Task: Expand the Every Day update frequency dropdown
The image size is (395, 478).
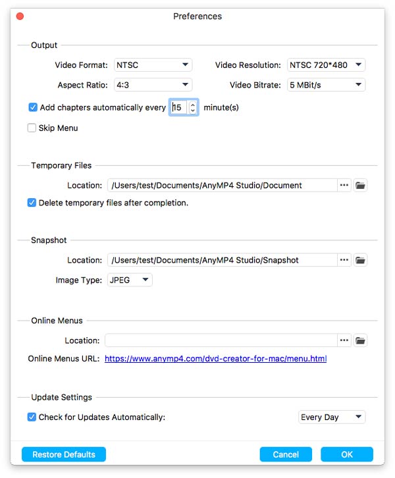Action: point(331,417)
